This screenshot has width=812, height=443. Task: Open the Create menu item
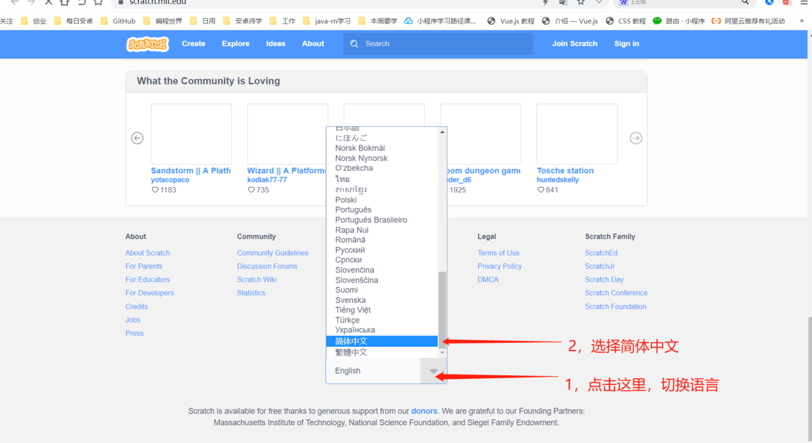(193, 44)
